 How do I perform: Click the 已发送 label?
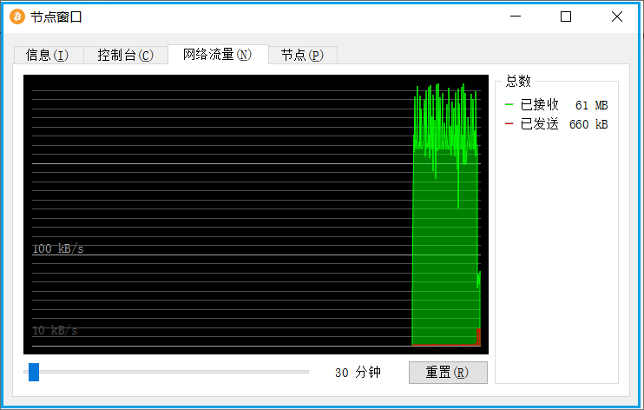click(x=539, y=123)
